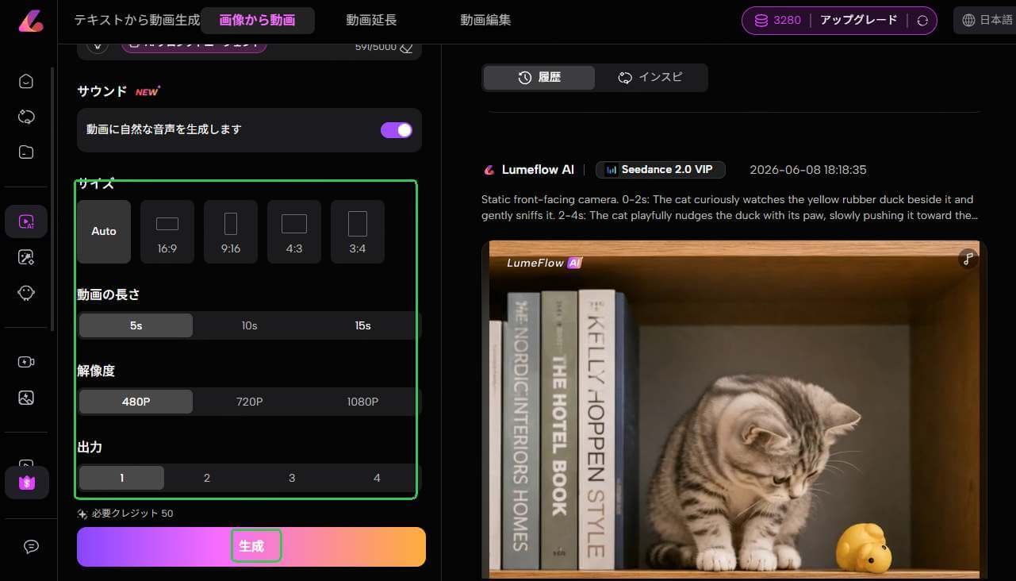Click the Seedance 2.0 VIP model badge
The image size is (1016, 581).
click(x=659, y=170)
